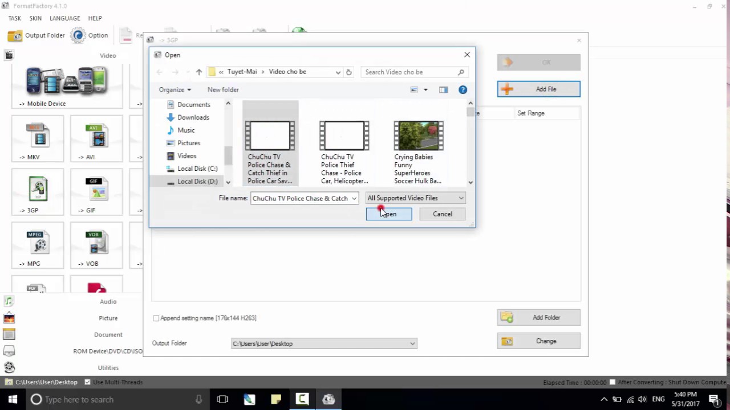Select Local Disk (C:) in navigation pane
This screenshot has height=410, width=730.
click(x=197, y=169)
